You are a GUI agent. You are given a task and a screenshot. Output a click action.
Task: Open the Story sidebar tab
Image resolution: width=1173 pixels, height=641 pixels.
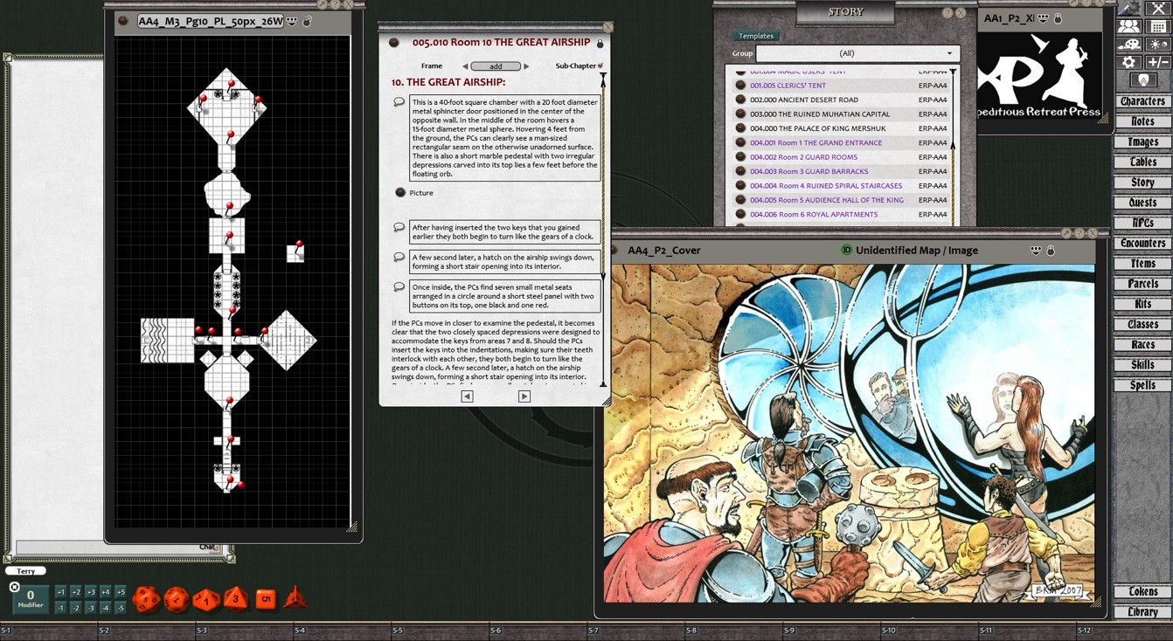coord(1143,182)
